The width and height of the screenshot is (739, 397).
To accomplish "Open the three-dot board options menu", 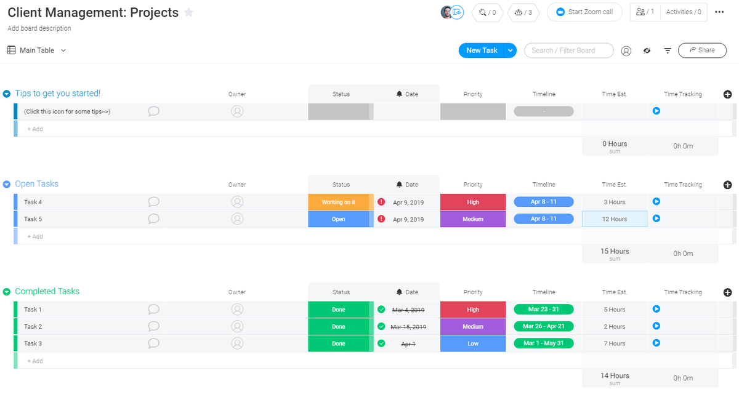I will (719, 12).
